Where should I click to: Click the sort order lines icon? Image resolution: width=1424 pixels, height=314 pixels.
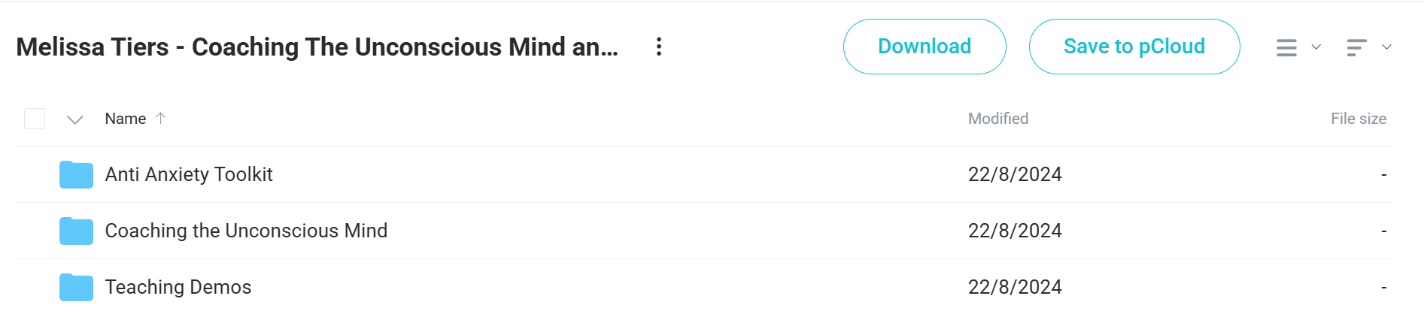coord(1356,47)
